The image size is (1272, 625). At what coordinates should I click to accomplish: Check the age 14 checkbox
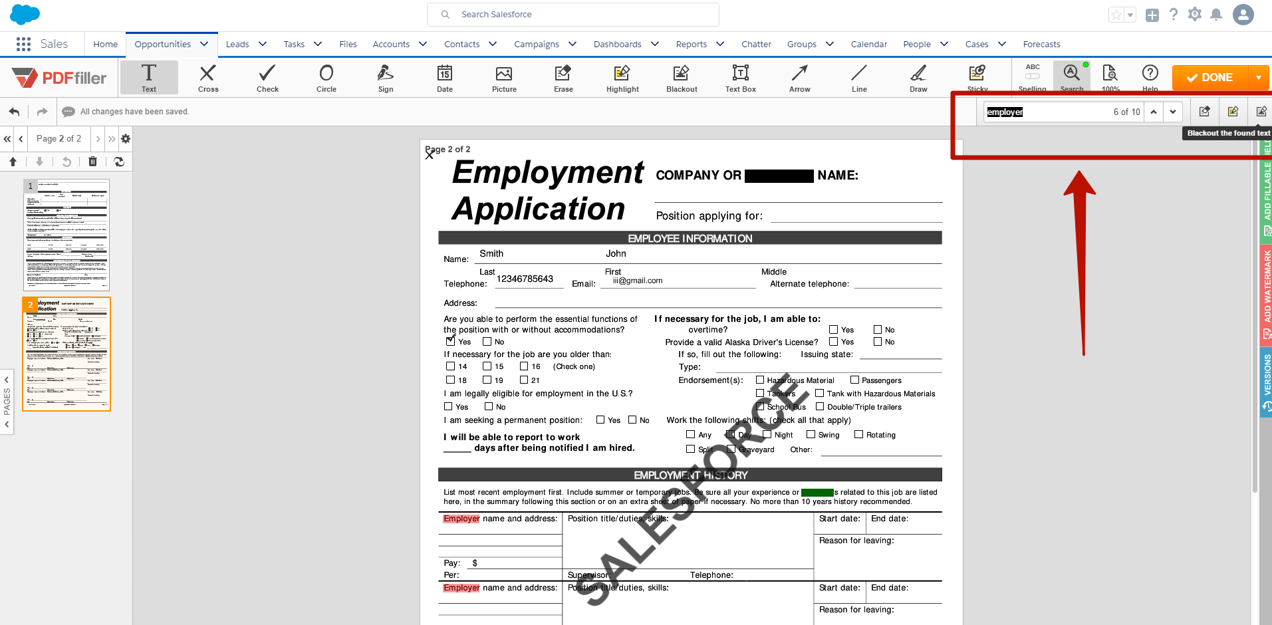point(450,366)
